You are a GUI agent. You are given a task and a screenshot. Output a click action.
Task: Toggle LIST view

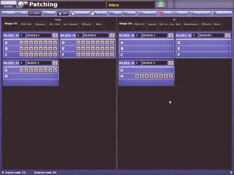pyautogui.click(x=63, y=13)
